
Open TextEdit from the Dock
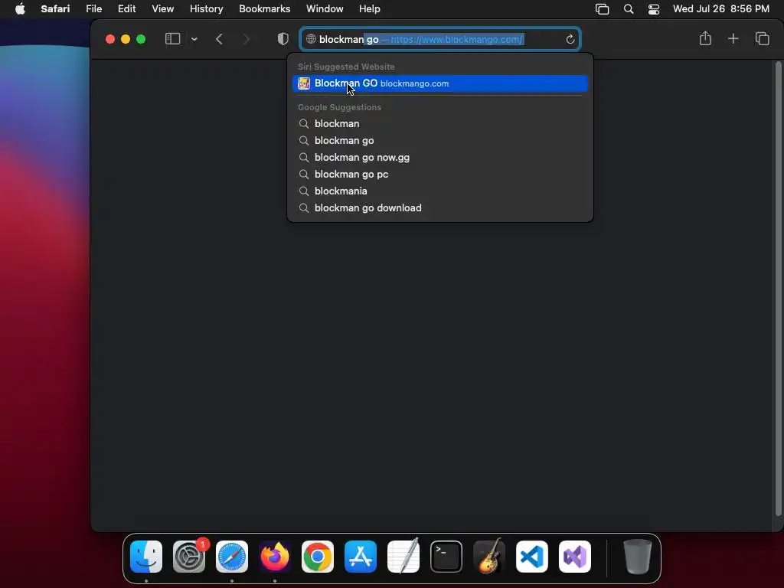(403, 557)
